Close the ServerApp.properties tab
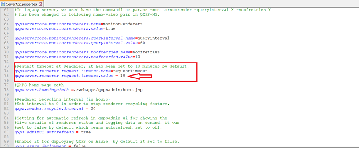359x148 pixels. pyautogui.click(x=40, y=4)
